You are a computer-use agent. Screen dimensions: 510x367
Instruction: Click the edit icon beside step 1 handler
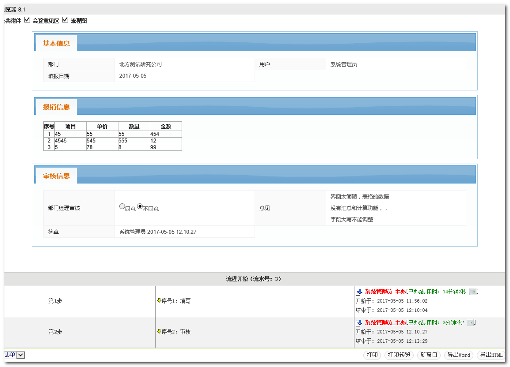coord(359,292)
